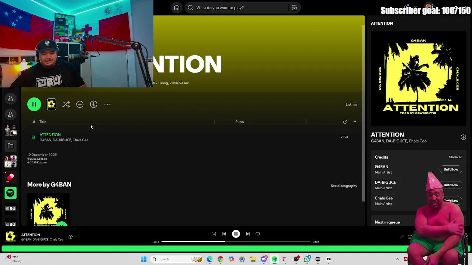The height and width of the screenshot is (265, 472).
Task: Open Copilot from the taskbar
Action: (231, 259)
